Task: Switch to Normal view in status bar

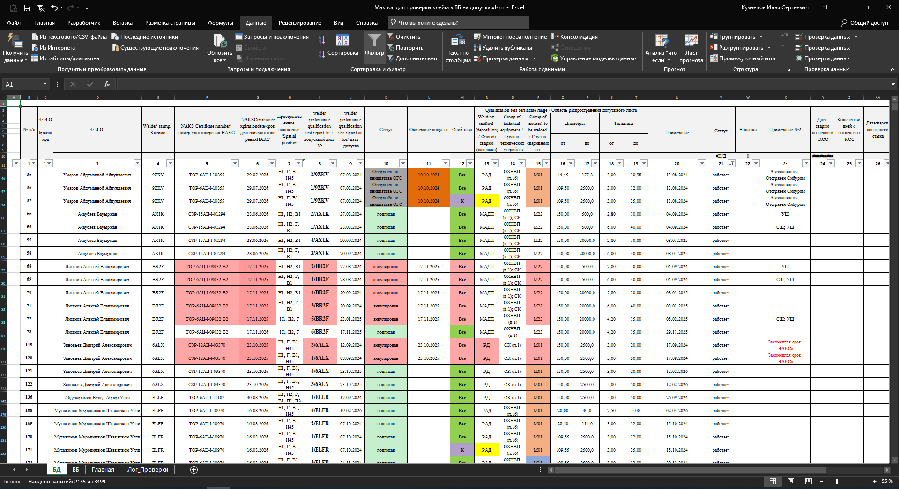Action: coord(773,482)
